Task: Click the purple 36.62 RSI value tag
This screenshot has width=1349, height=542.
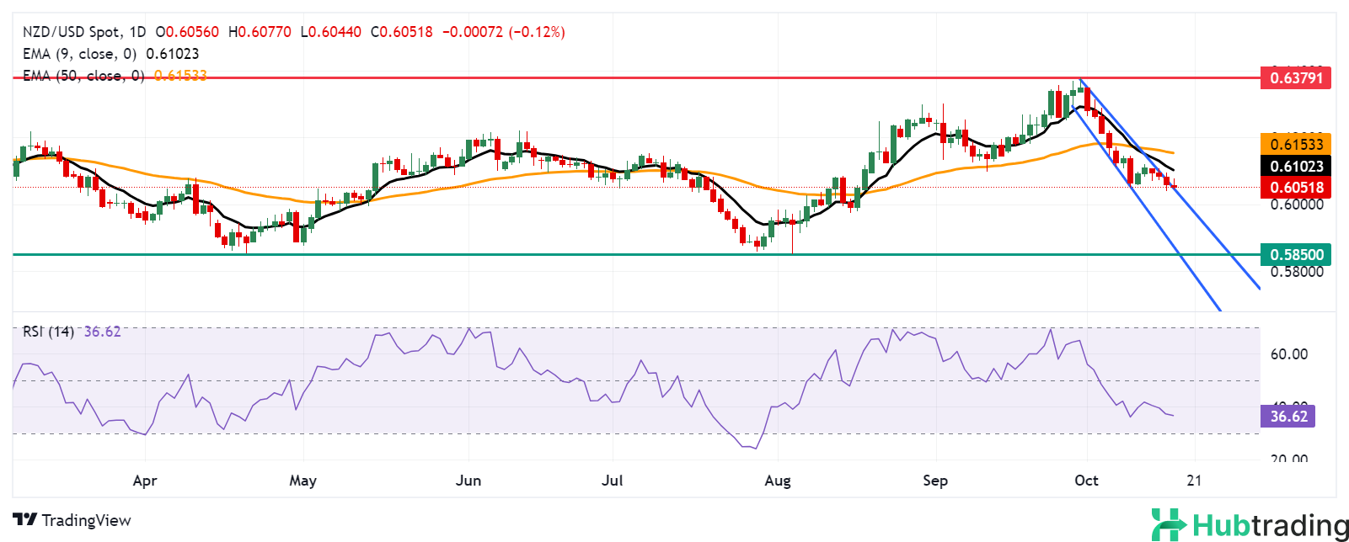Action: 1287,417
